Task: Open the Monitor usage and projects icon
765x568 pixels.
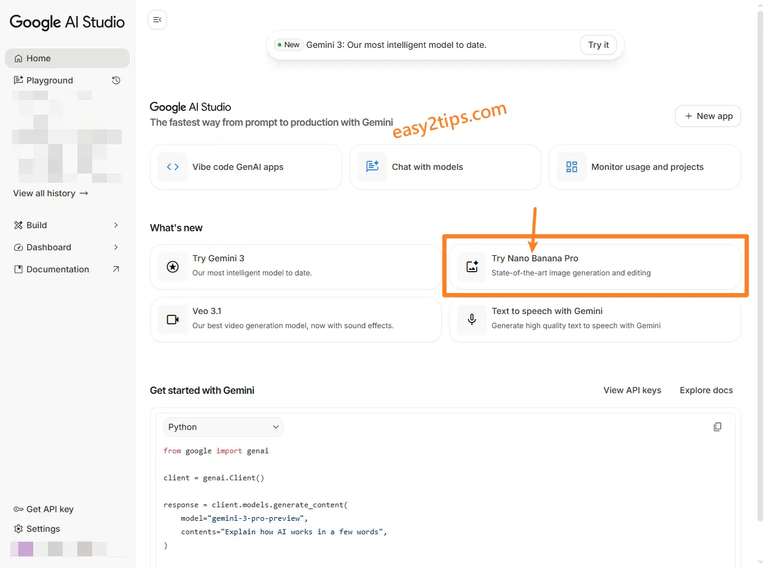Action: pyautogui.click(x=571, y=166)
